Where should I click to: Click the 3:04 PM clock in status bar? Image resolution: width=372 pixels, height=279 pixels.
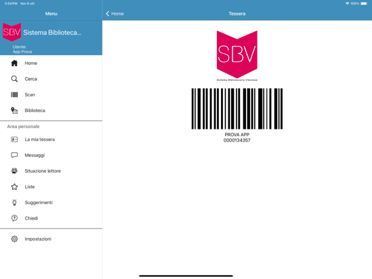coord(11,3)
